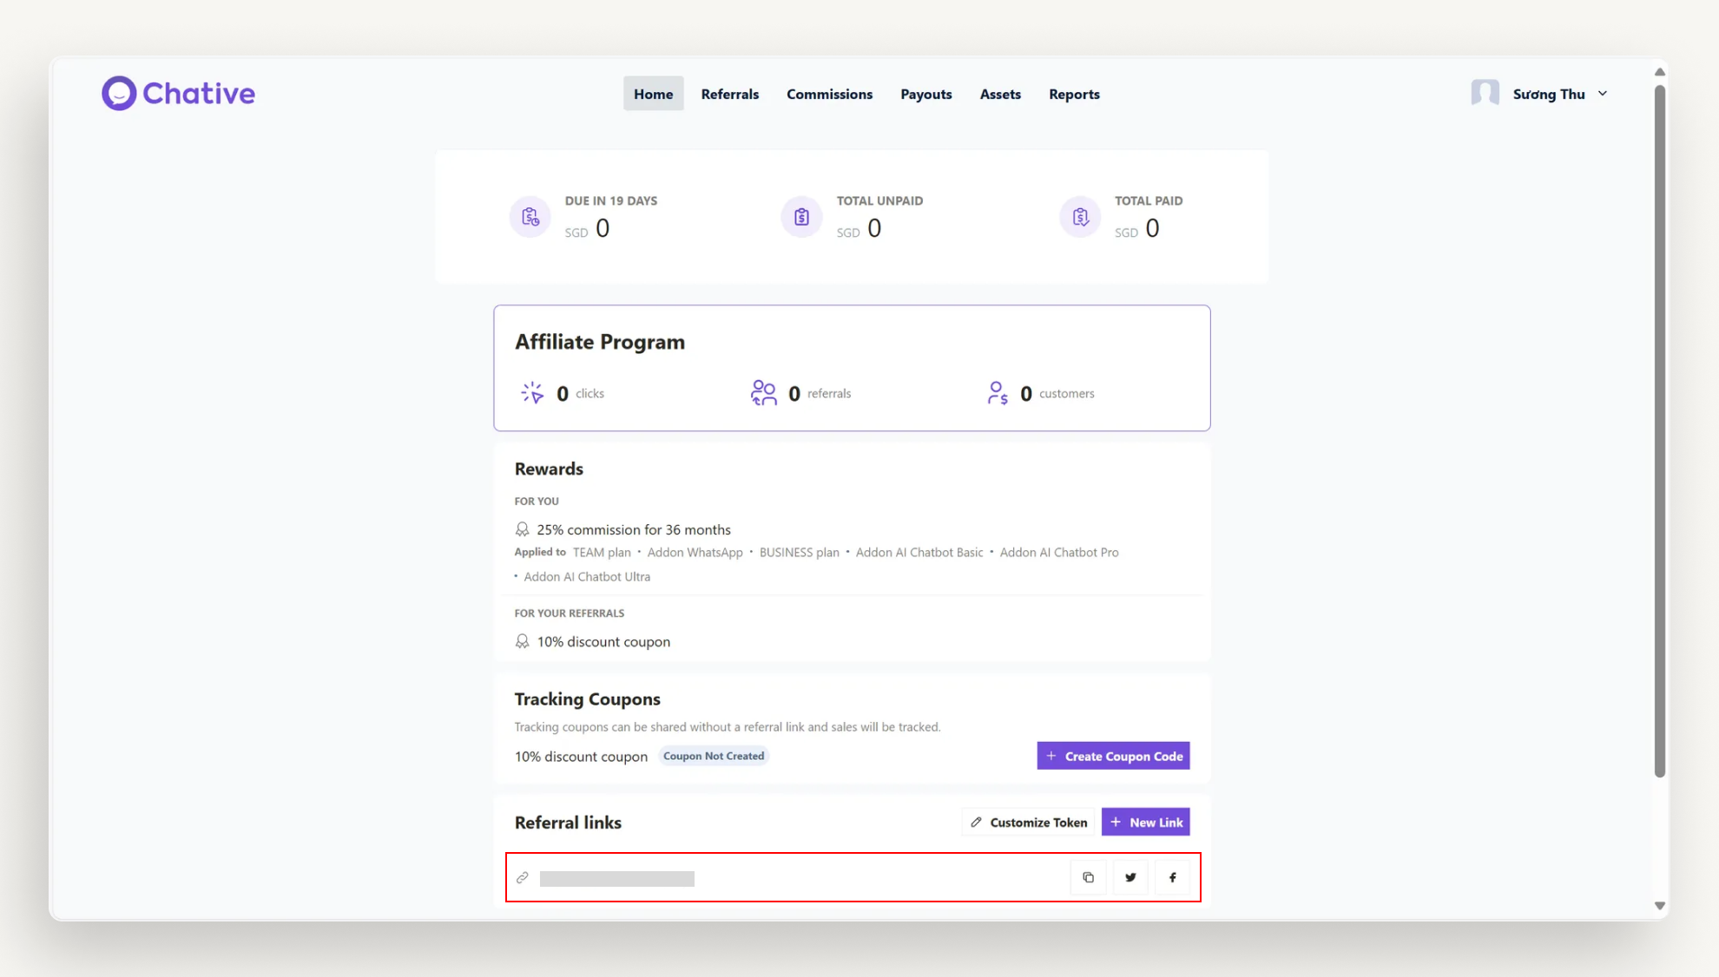Click Customize Token button
The width and height of the screenshot is (1719, 977).
(1028, 822)
